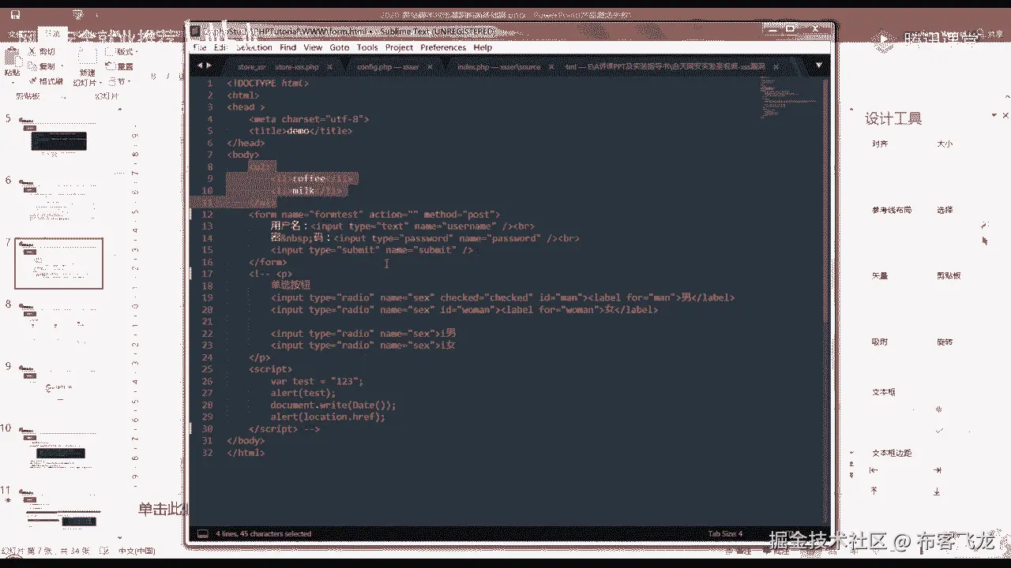
Task: Click the Tab Size: 4 status indicator
Action: coord(725,534)
